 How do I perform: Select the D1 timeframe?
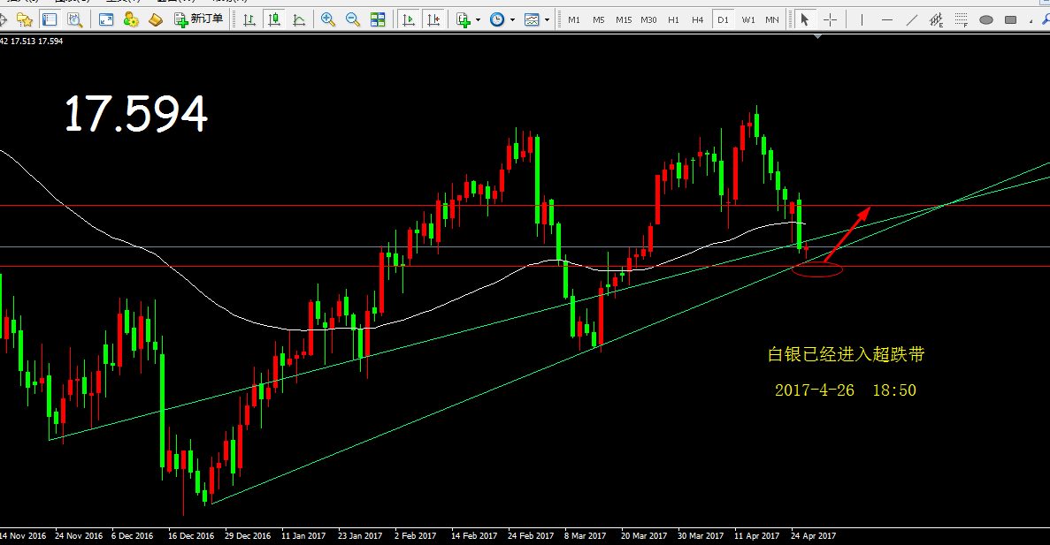723,20
